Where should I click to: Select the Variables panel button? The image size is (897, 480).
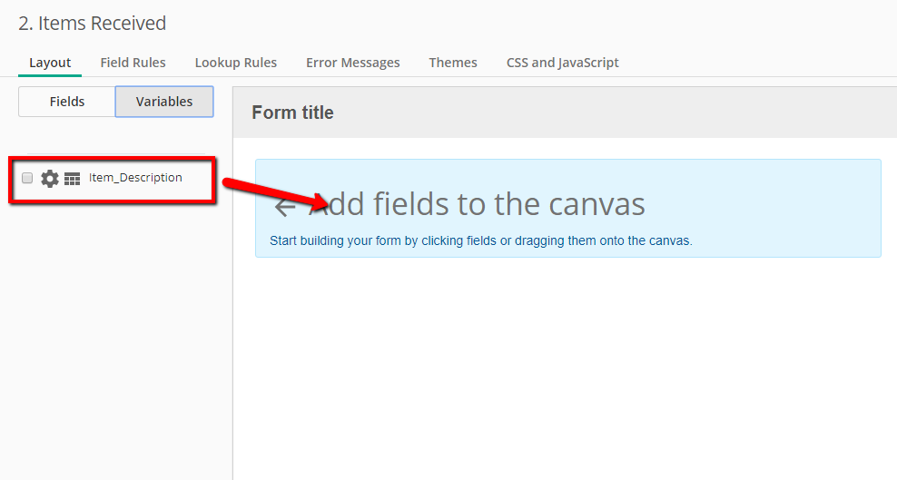point(164,102)
